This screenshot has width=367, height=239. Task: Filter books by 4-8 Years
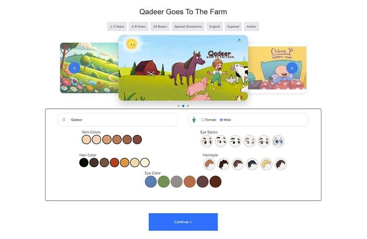(139, 27)
